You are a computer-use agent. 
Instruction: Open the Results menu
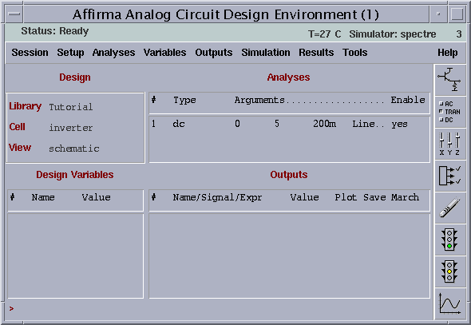(x=316, y=53)
